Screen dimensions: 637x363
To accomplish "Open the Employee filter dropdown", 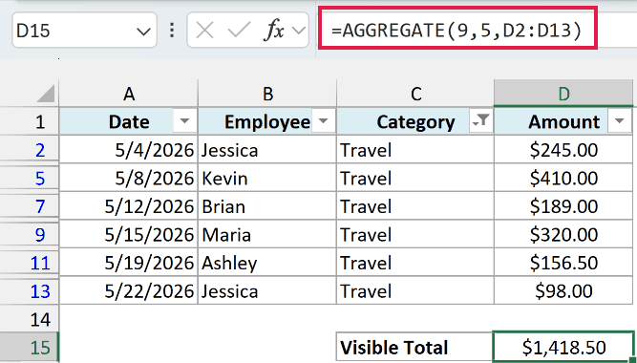I will click(324, 120).
